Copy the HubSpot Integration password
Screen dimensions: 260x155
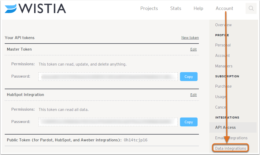(x=189, y=122)
